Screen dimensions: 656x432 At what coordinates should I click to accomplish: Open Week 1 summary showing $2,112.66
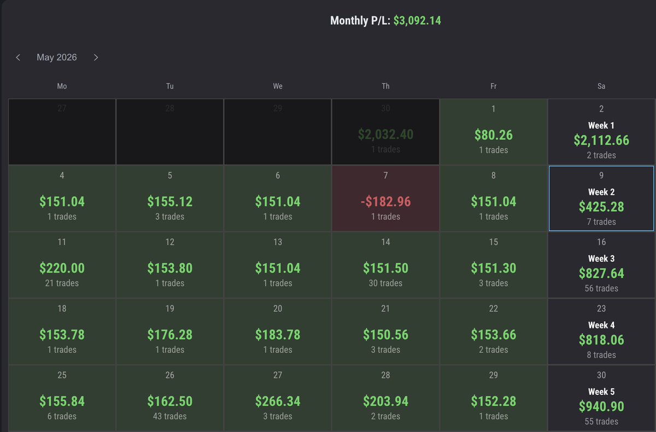(601, 132)
